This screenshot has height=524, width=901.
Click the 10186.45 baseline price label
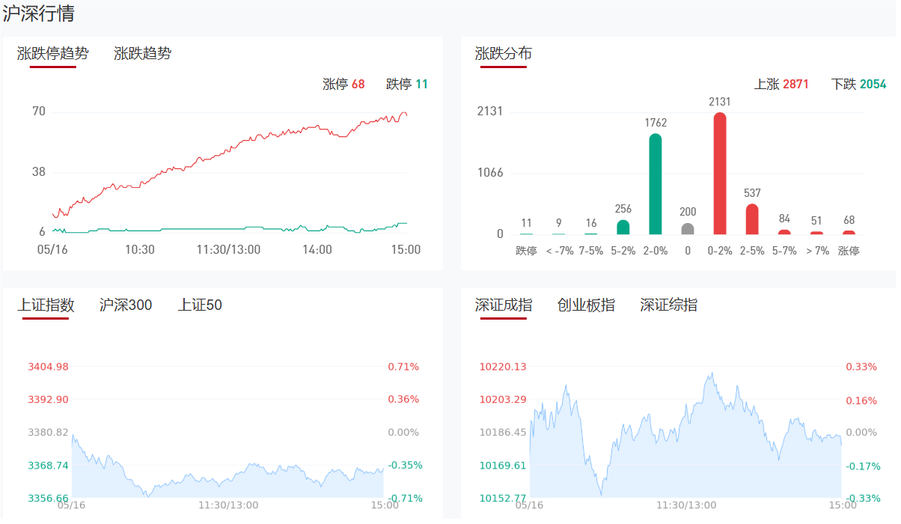(503, 433)
